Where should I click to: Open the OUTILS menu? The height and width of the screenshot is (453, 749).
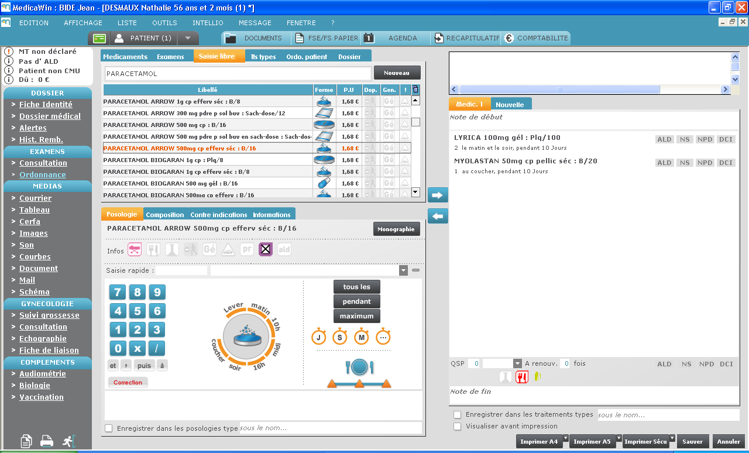pyautogui.click(x=164, y=23)
